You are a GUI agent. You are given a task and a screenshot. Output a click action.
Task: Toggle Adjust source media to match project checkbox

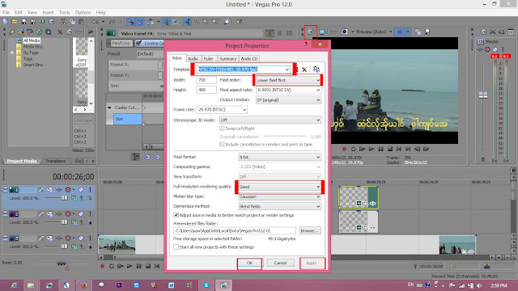coord(176,215)
